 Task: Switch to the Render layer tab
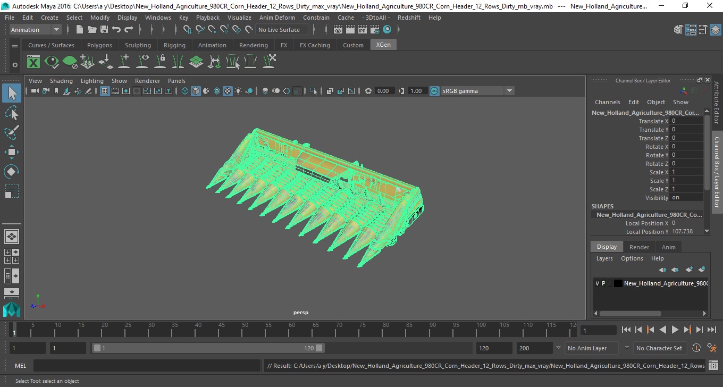tap(639, 247)
